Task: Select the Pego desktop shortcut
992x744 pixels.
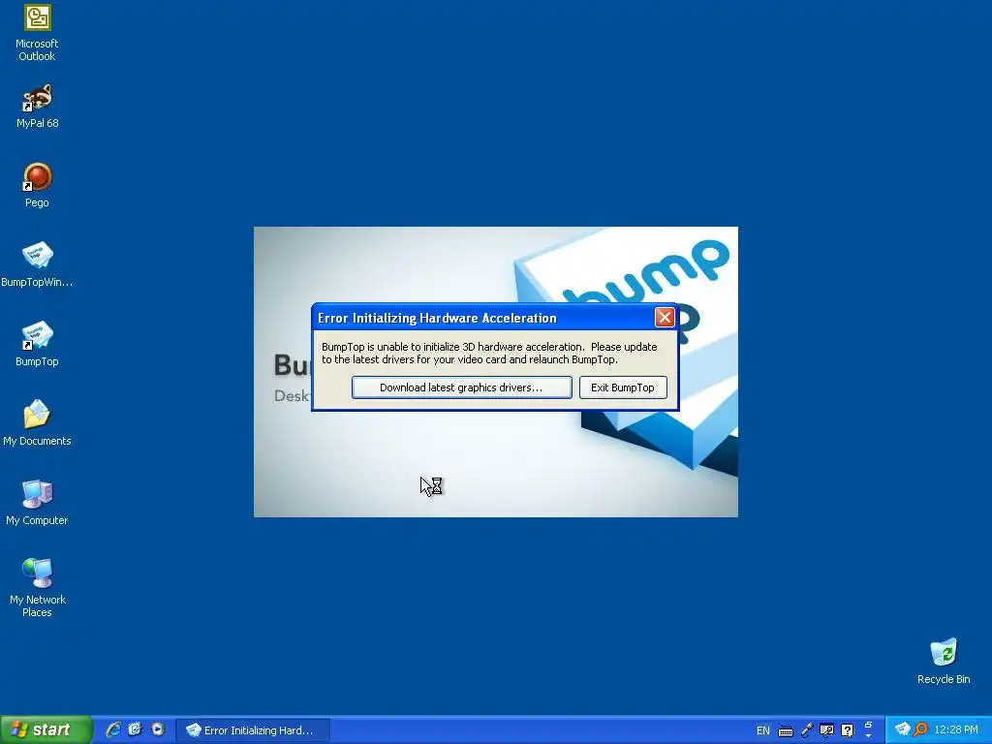Action: (37, 185)
